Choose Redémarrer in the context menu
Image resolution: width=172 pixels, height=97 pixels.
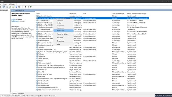pos(63,31)
